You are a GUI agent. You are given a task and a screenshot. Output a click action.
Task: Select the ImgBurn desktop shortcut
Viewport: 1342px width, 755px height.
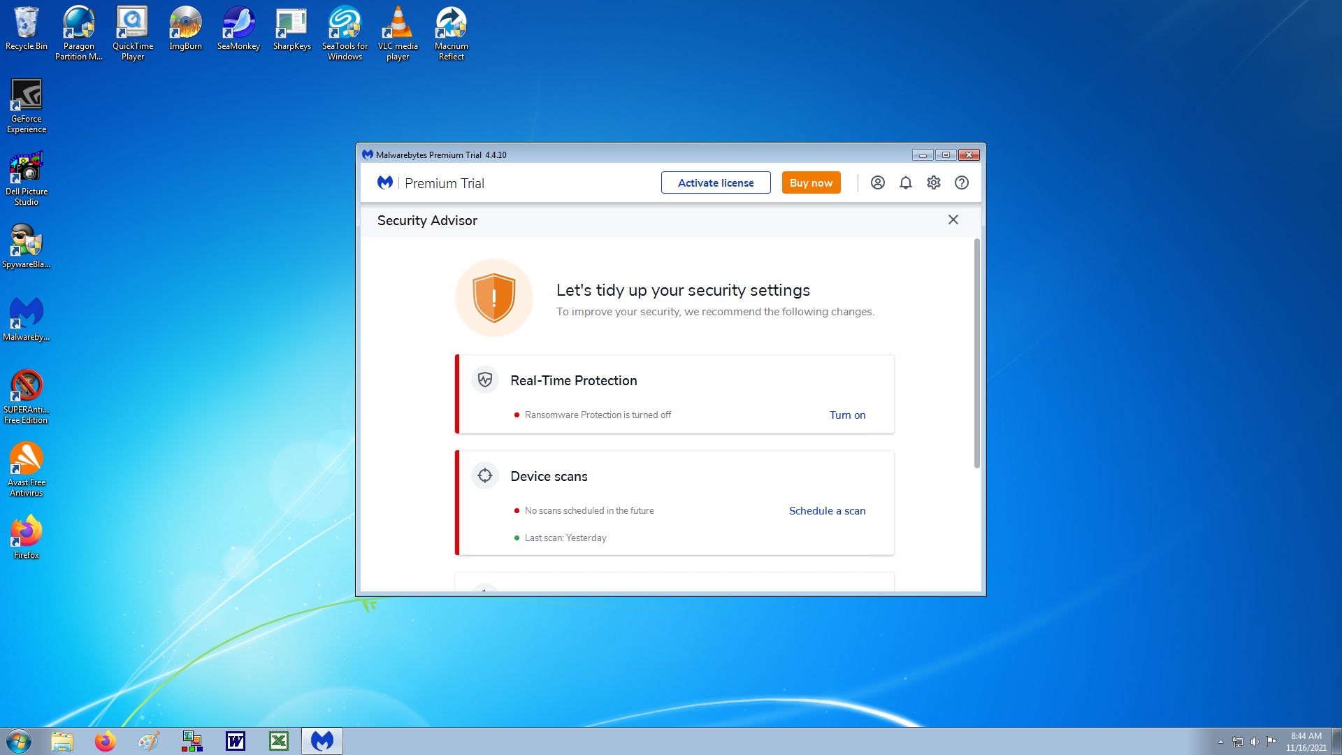185,29
